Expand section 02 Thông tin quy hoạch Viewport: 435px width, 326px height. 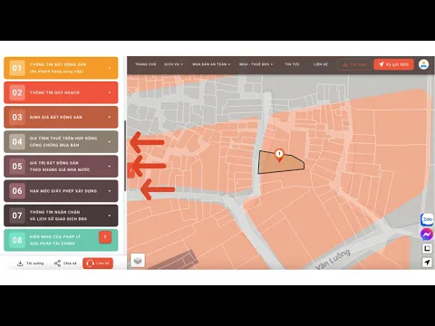[x=61, y=92]
